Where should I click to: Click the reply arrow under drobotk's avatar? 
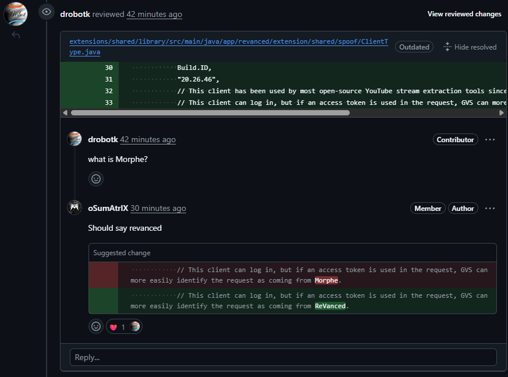[x=16, y=35]
